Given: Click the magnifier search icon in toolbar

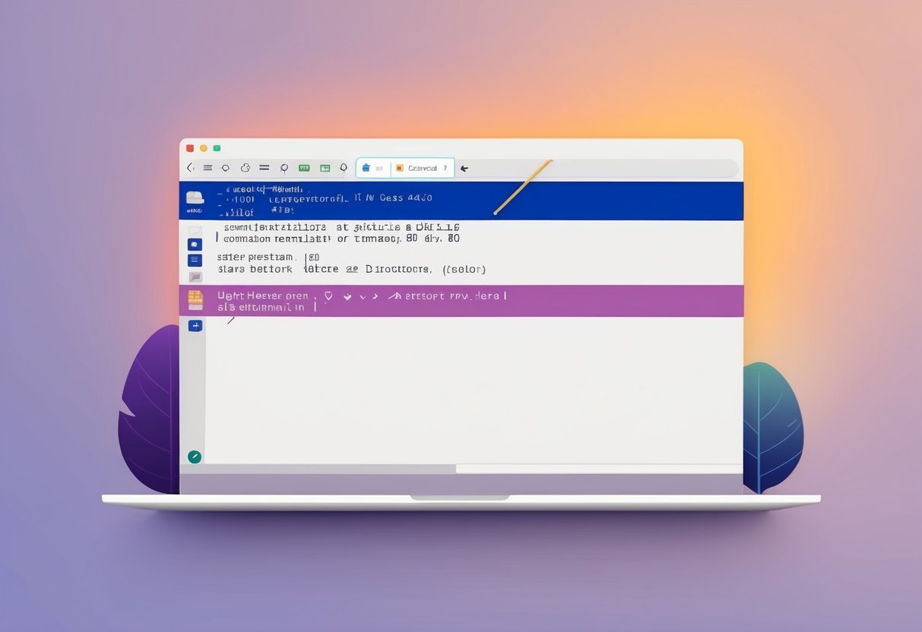Looking at the screenshot, I should point(284,168).
